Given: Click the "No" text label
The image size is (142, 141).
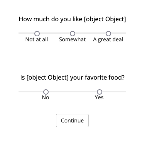Looking at the screenshot, I should pos(46,97).
